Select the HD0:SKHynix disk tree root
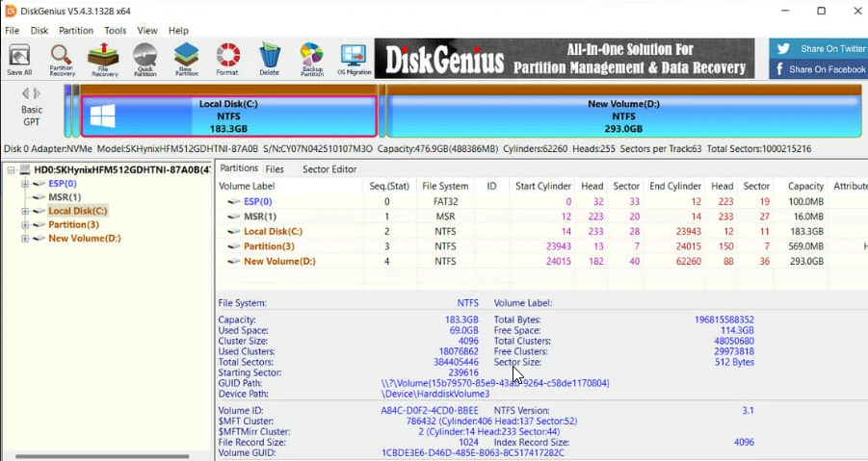868x461 pixels. click(122, 169)
